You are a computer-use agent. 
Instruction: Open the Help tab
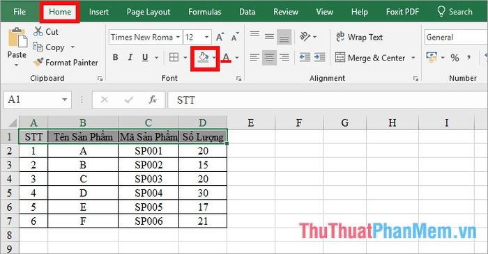(360, 12)
